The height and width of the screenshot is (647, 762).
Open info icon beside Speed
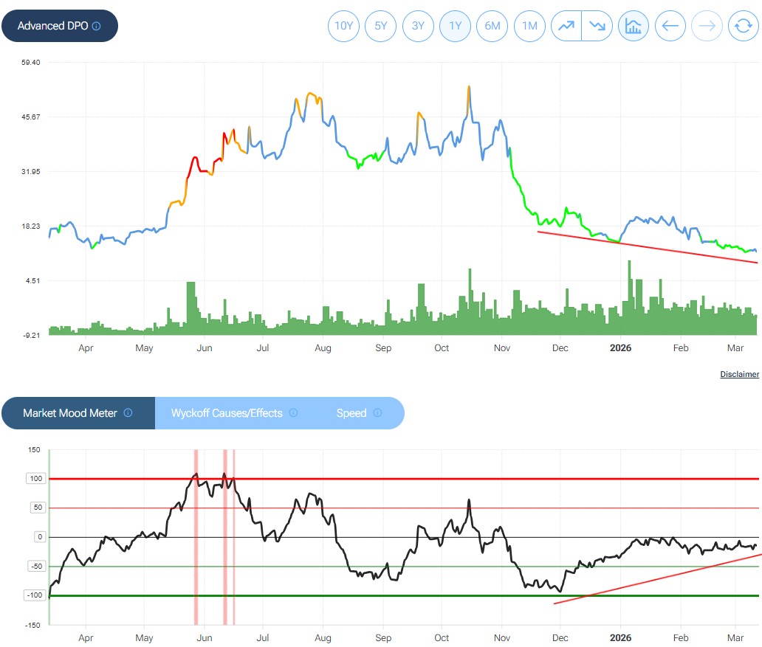[x=377, y=413]
